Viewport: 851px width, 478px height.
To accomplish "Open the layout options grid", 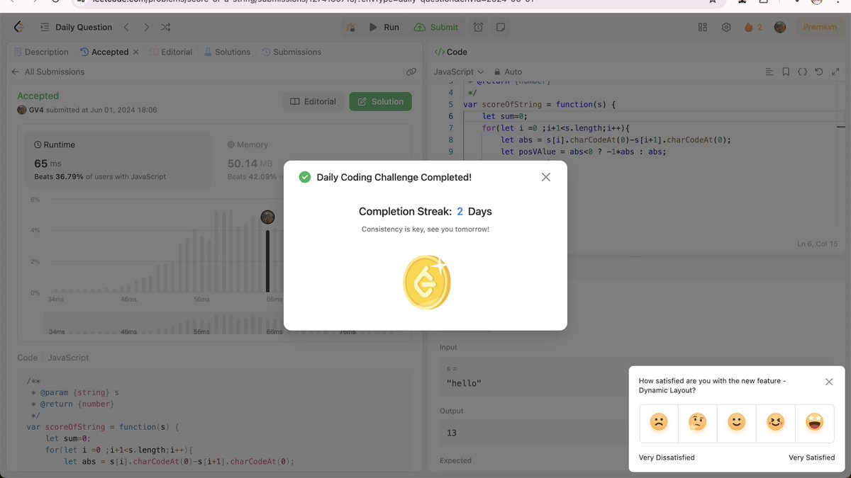I will point(702,27).
